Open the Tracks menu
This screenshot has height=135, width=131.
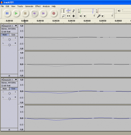[20, 6]
